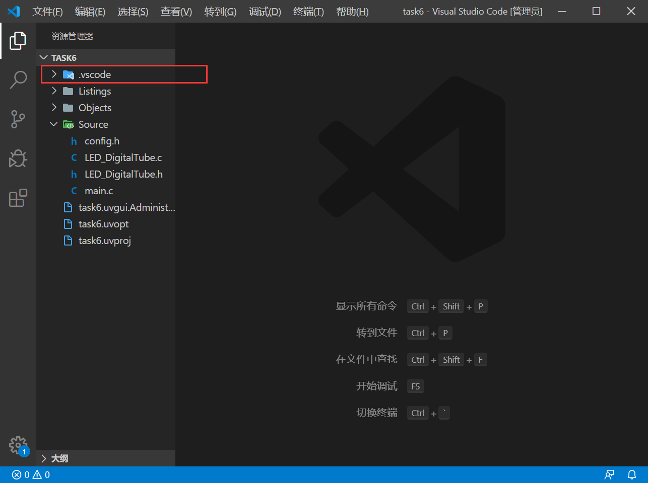Click the Source folder icon
648x483 pixels.
click(69, 124)
